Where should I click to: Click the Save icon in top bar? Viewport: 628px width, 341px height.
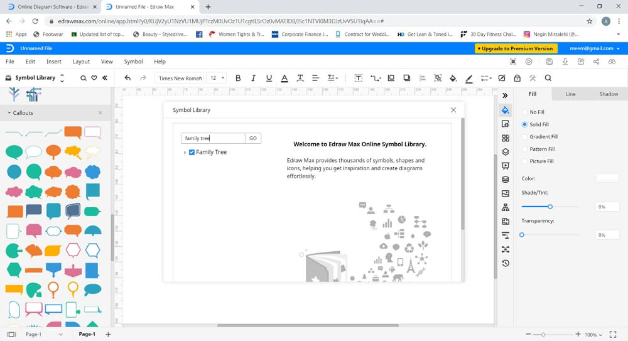549,62
